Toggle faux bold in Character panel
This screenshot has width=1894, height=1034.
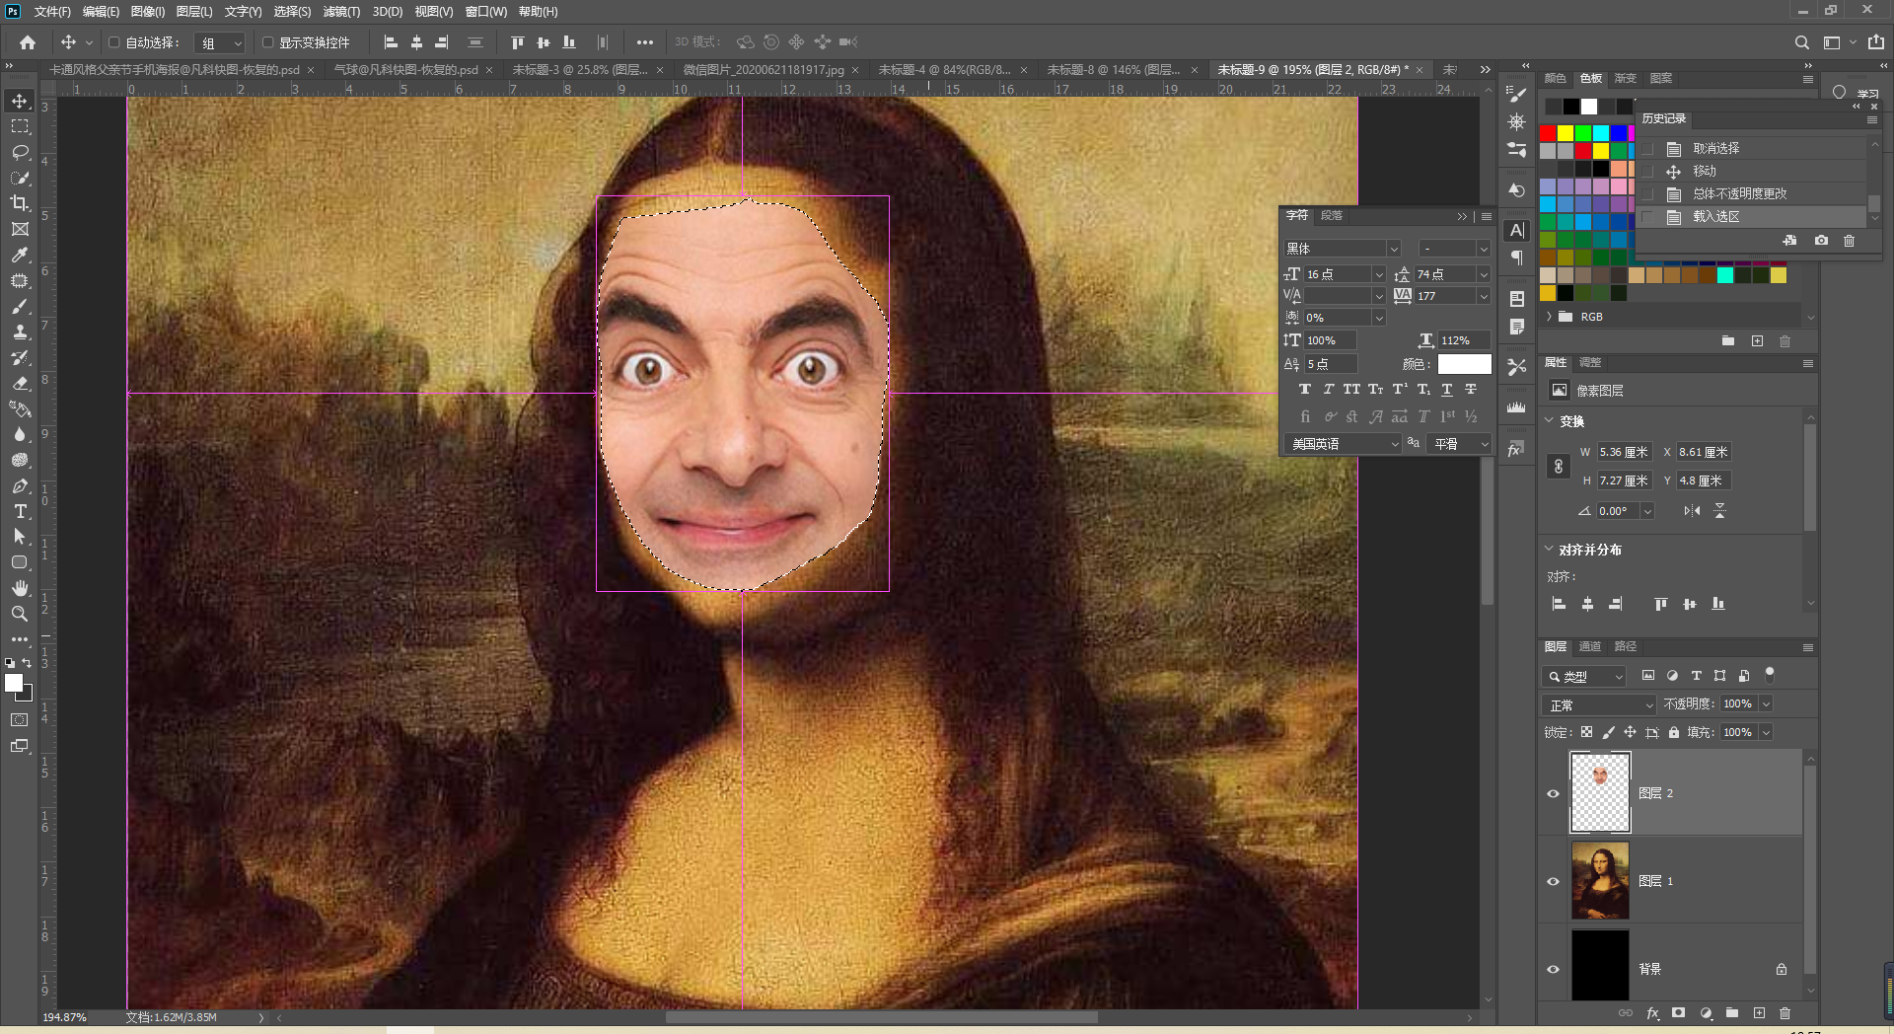pyautogui.click(x=1305, y=390)
